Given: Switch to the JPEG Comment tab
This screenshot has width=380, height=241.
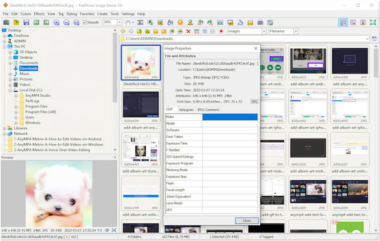Looking at the screenshot, I should click(x=208, y=109).
